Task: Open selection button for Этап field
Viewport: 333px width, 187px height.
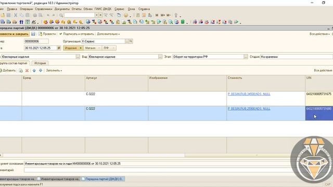Action: click(x=246, y=57)
